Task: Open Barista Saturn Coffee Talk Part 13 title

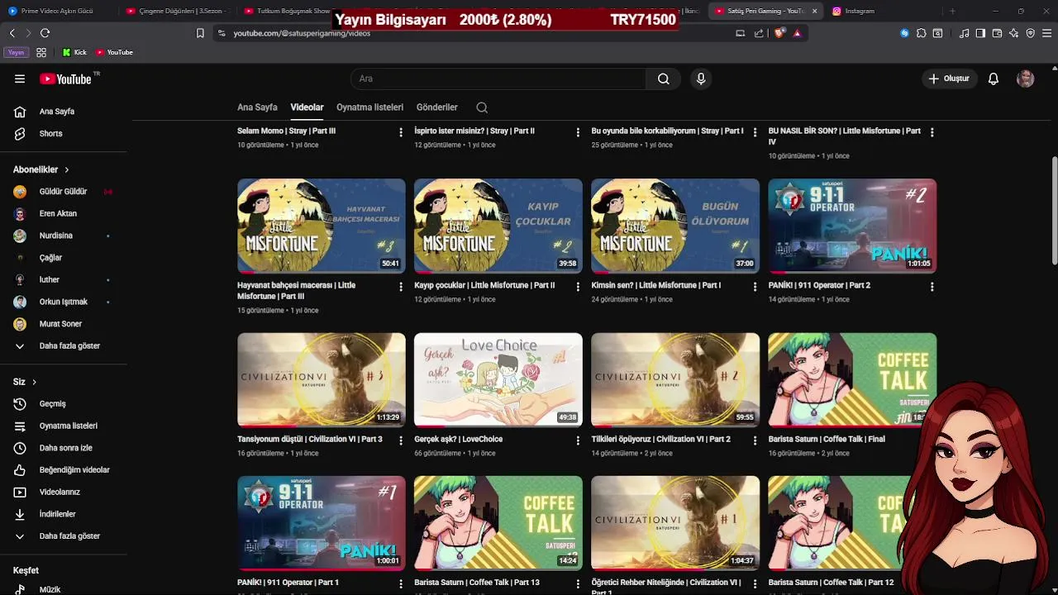Action: click(x=477, y=583)
